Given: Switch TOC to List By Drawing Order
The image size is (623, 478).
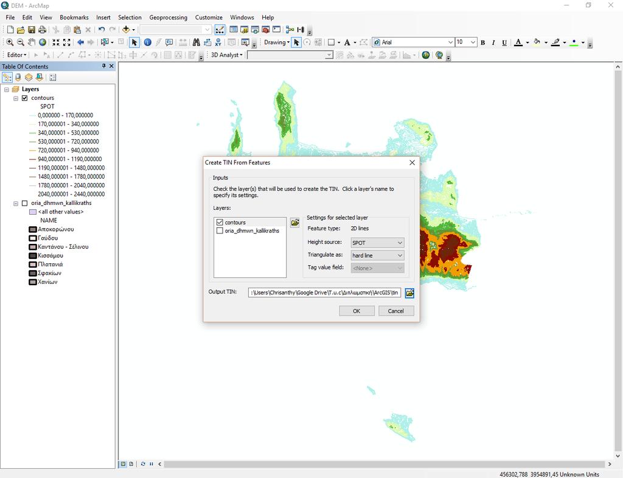Looking at the screenshot, I should (x=7, y=77).
